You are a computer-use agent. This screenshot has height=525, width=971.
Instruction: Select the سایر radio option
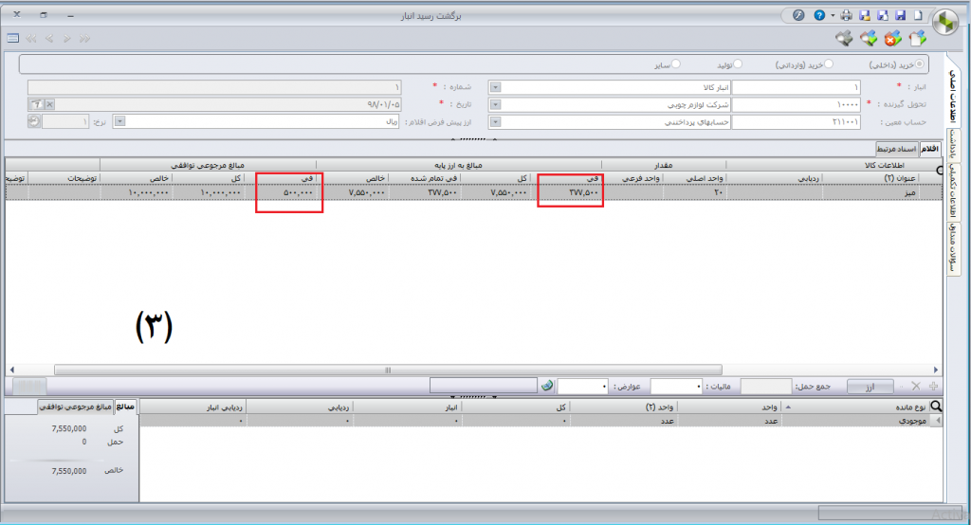coord(675,64)
